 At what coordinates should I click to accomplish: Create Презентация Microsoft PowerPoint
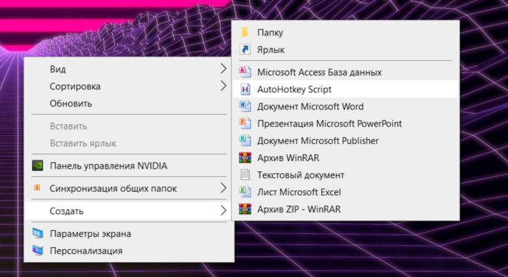(345, 124)
